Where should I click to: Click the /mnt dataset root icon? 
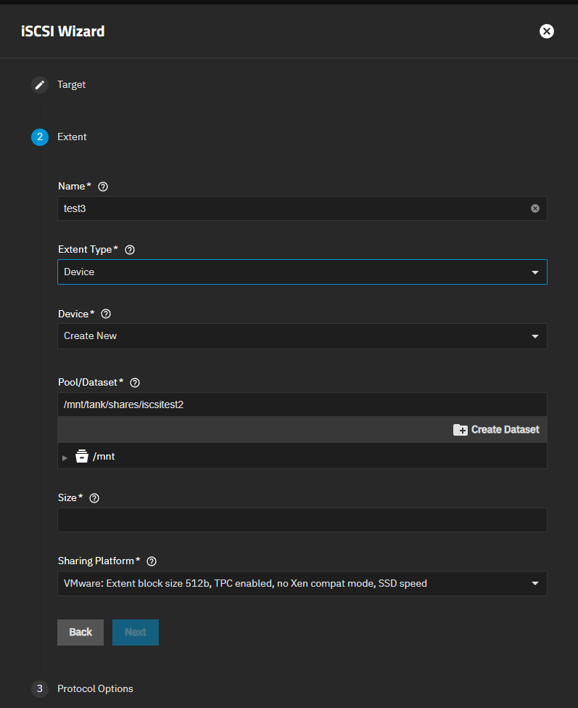(x=82, y=457)
